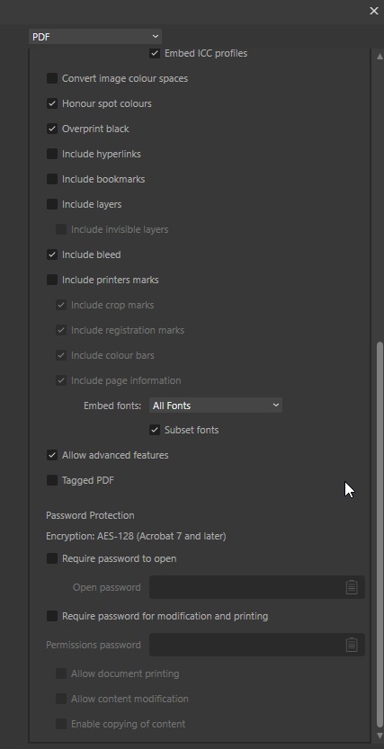Image resolution: width=384 pixels, height=749 pixels.
Task: Click scrollbar down arrow at bottom
Action: [380, 736]
